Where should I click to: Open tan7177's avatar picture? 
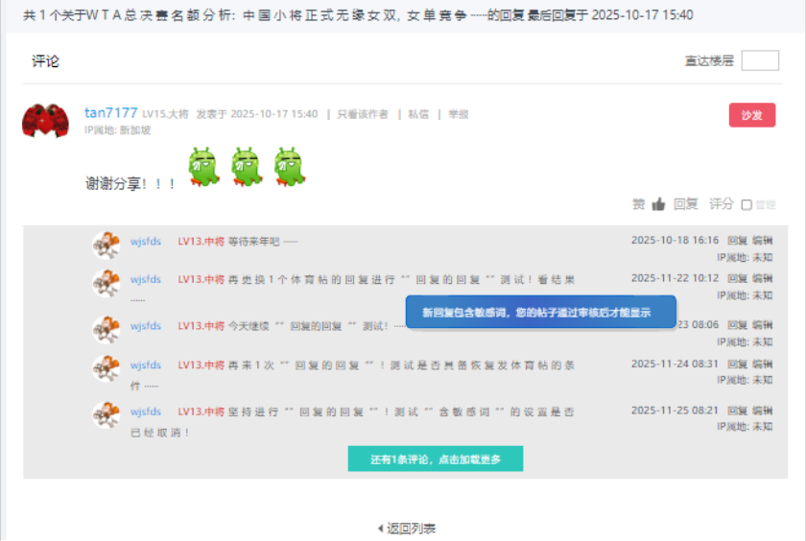pos(45,121)
